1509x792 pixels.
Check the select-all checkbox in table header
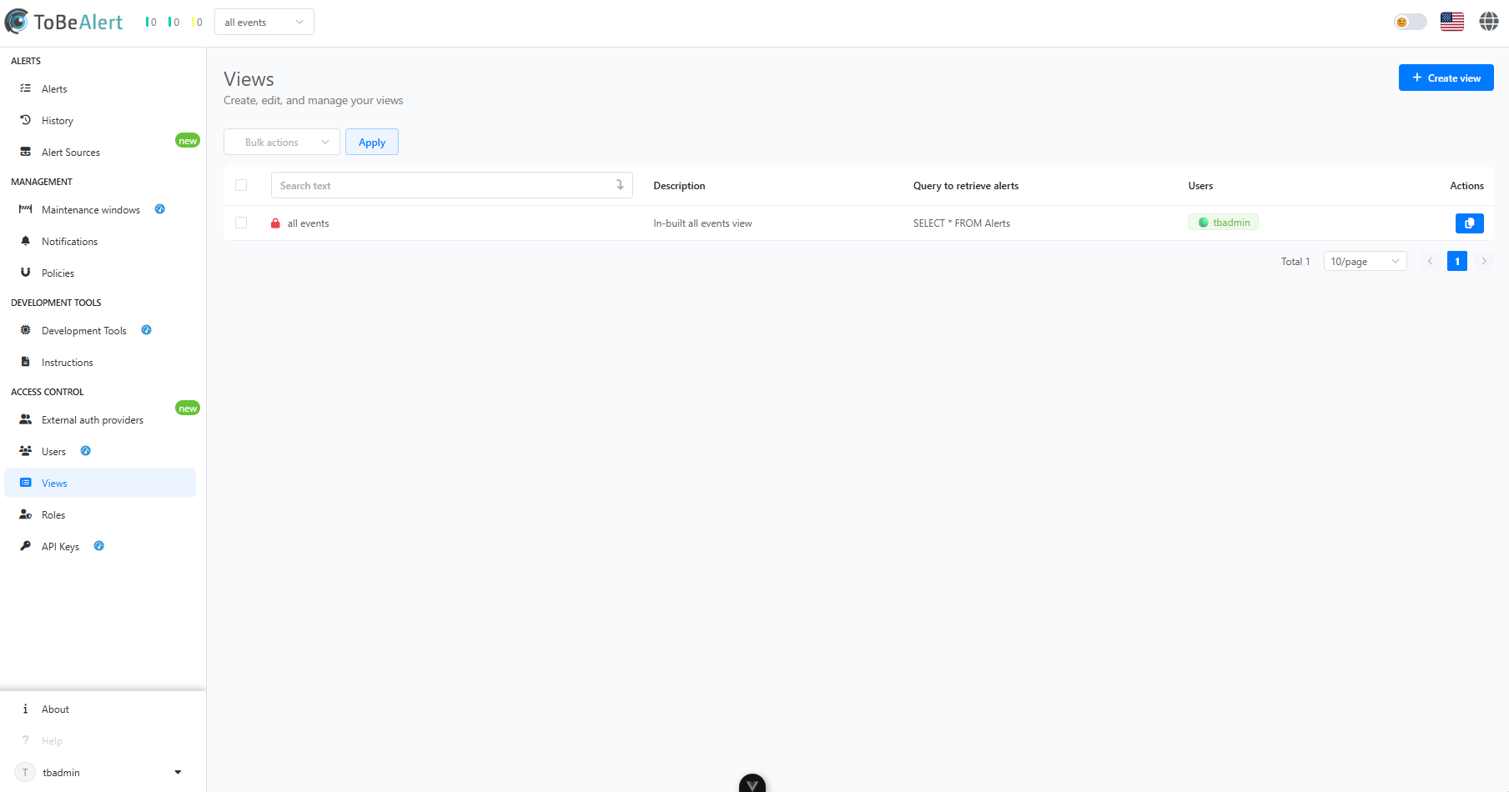(x=241, y=185)
